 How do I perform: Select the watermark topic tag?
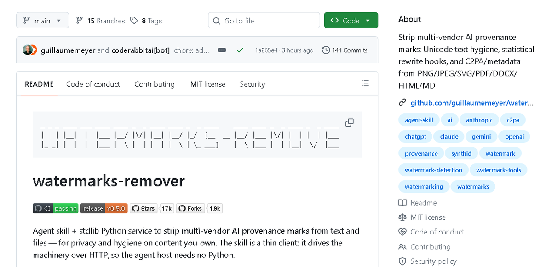[x=500, y=153]
